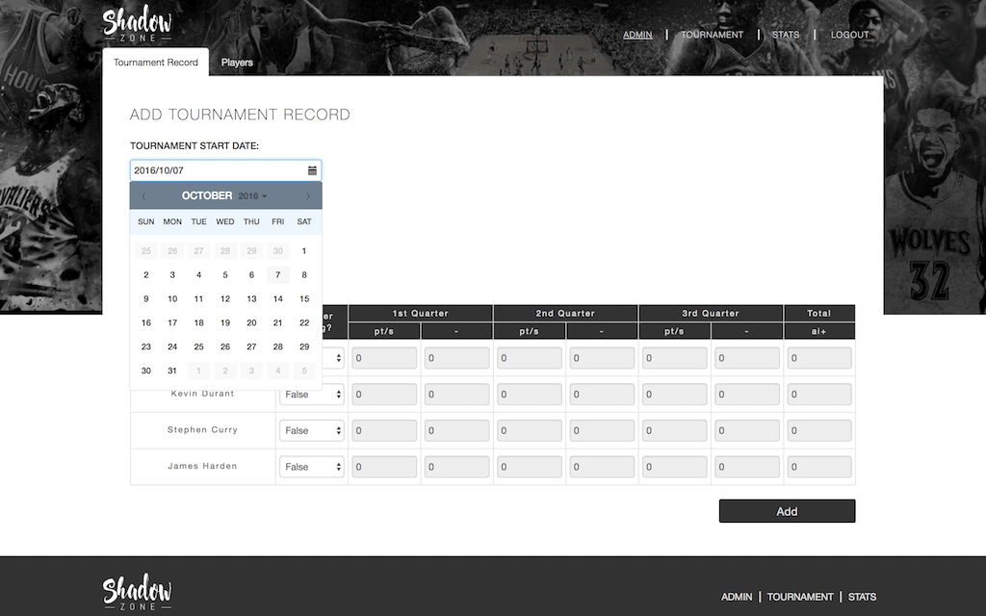
Task: Click Logout in the top navigation
Action: [x=849, y=35]
